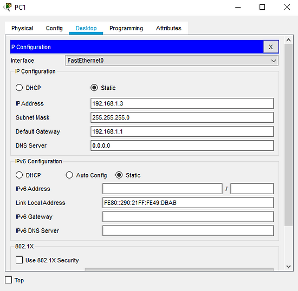Image resolution: width=298 pixels, height=291 pixels.
Task: Enable Use 802.1X Security checkbox
Action: (19, 260)
